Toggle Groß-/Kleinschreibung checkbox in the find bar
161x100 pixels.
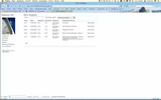tap(52, 97)
